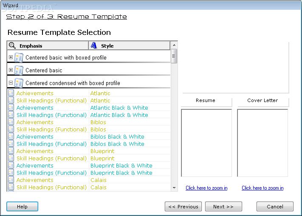Screen dimensions: 302x216
Task: Choose the Atlantic Black & White style of the Achievements row
Action: (119, 108)
